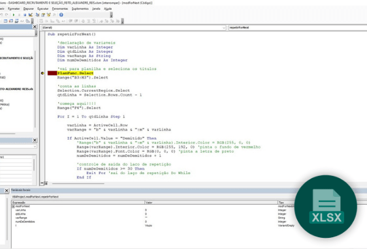Image resolution: width=367 pixels, height=249 pixels.
Task: Click the round XLSX badge
Action: point(326,207)
